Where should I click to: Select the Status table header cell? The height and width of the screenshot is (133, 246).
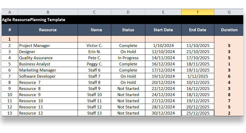(x=128, y=30)
